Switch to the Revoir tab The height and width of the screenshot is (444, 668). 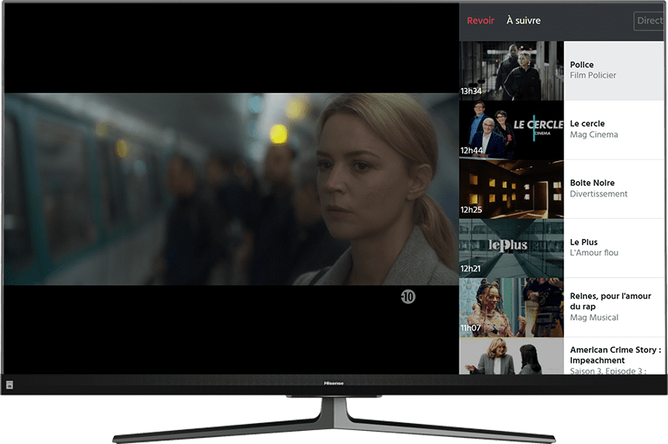pos(480,21)
